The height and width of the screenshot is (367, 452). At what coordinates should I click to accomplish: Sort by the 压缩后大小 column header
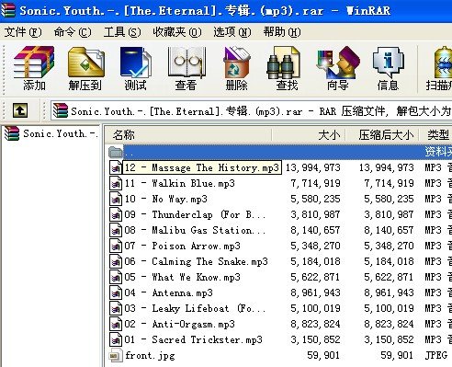point(382,134)
